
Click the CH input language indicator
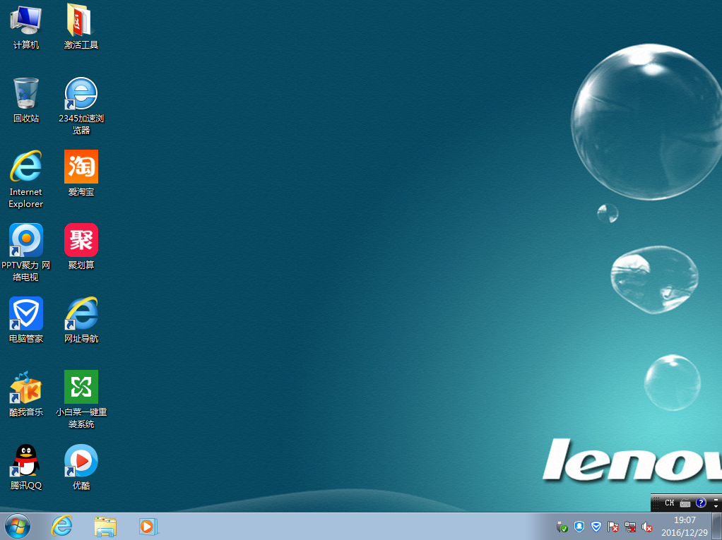click(x=670, y=503)
